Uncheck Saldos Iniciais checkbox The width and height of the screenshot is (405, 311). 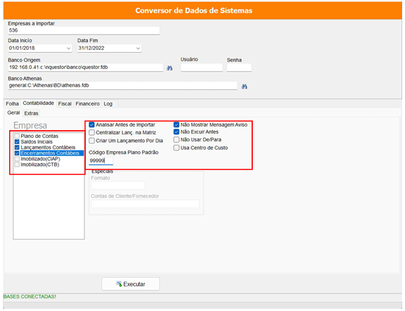[x=17, y=141]
